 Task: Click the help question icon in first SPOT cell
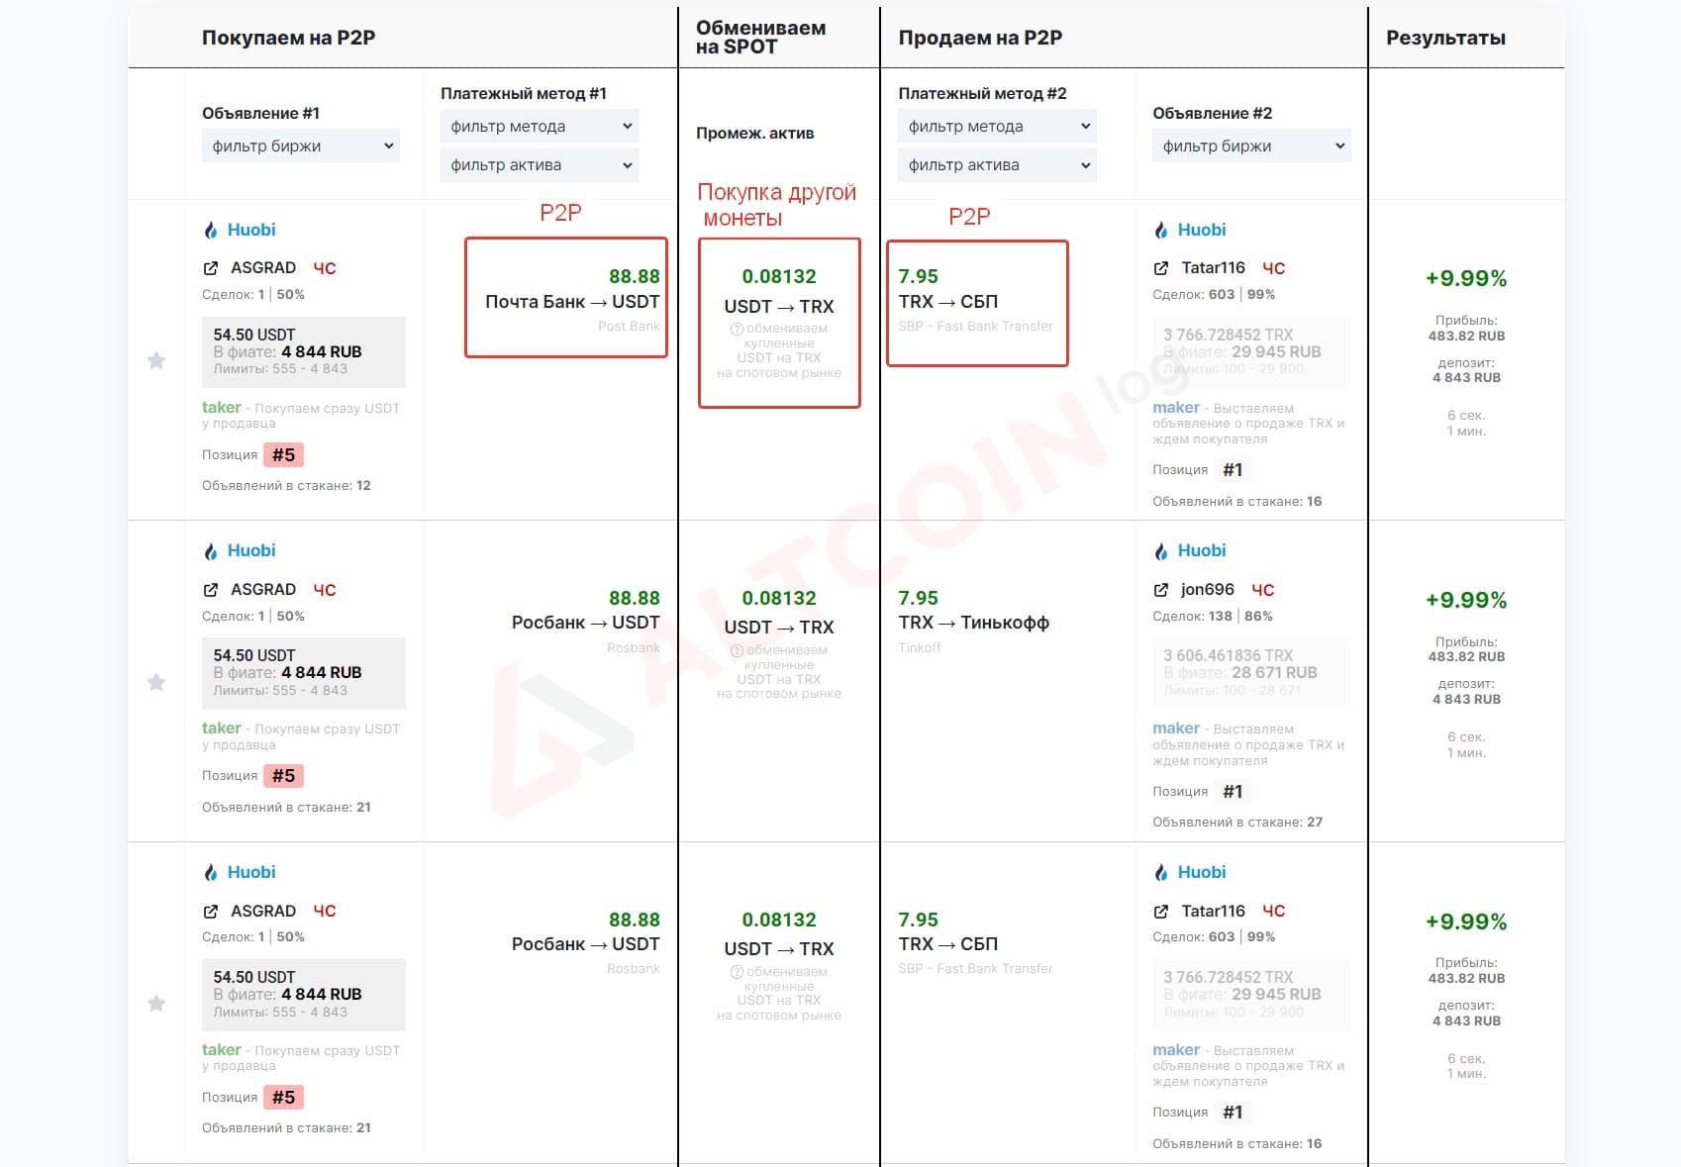coord(736,330)
